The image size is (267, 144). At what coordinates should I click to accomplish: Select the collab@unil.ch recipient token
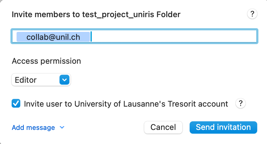pos(53,37)
